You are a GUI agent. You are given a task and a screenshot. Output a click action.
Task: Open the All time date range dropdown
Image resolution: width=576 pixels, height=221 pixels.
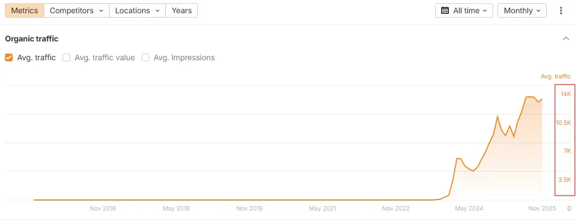coord(464,10)
